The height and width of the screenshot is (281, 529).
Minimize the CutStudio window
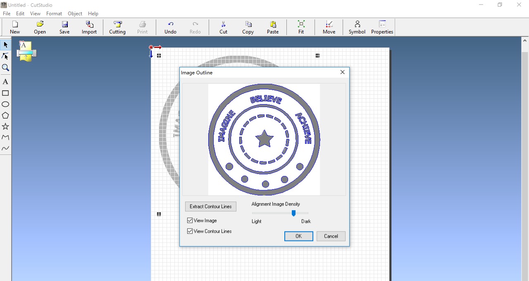tap(481, 5)
